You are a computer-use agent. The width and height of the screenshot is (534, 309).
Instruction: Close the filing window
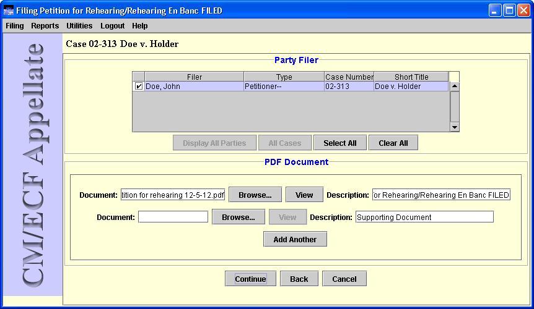click(524, 11)
